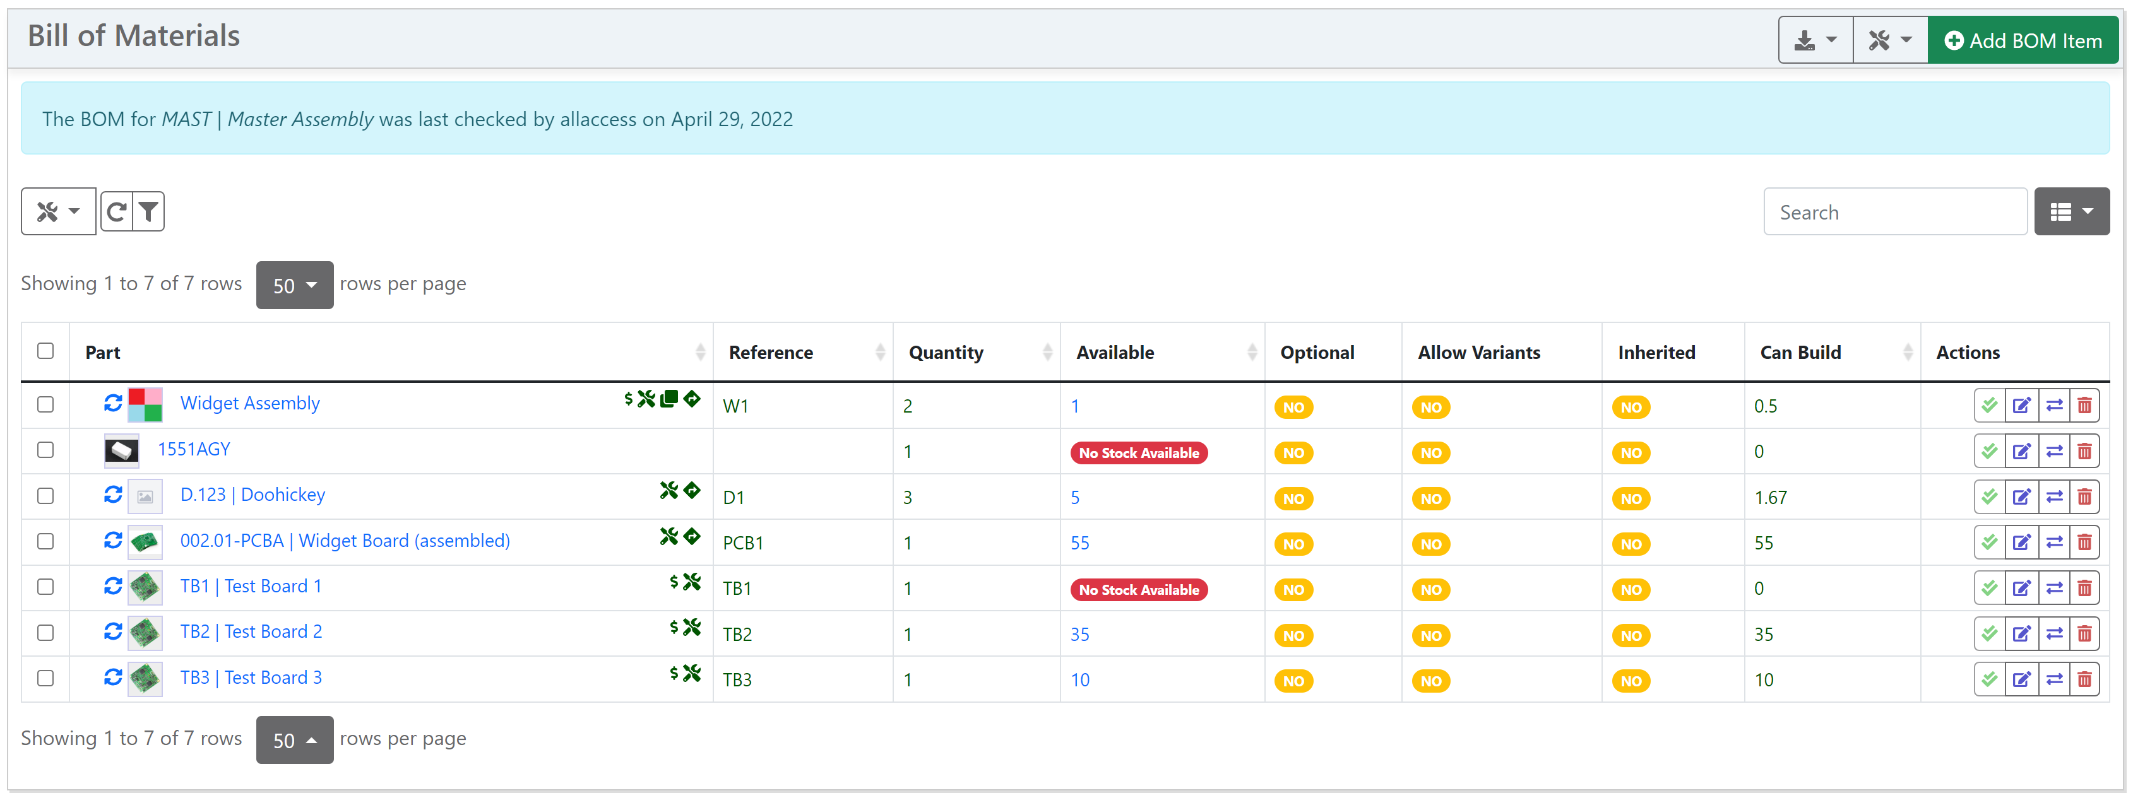
Task: Click the sub-assembly refresh icon beside Widget Assembly
Action: 112,403
